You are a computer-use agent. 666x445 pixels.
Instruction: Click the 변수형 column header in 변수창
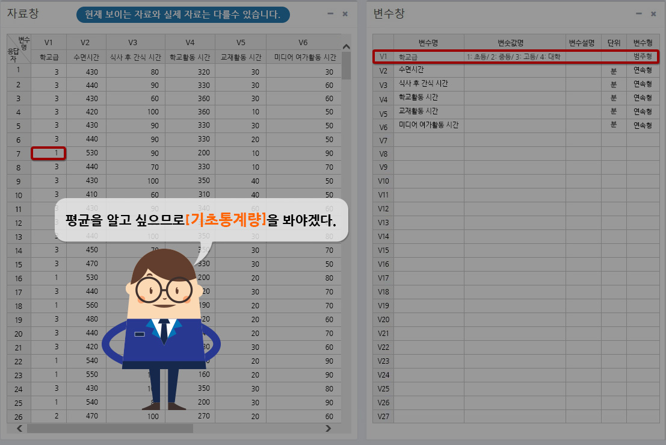click(x=643, y=43)
